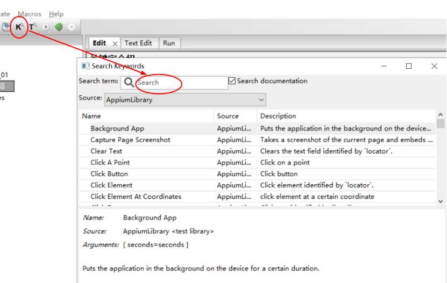
Task: Open the Help menu
Action: click(x=56, y=14)
